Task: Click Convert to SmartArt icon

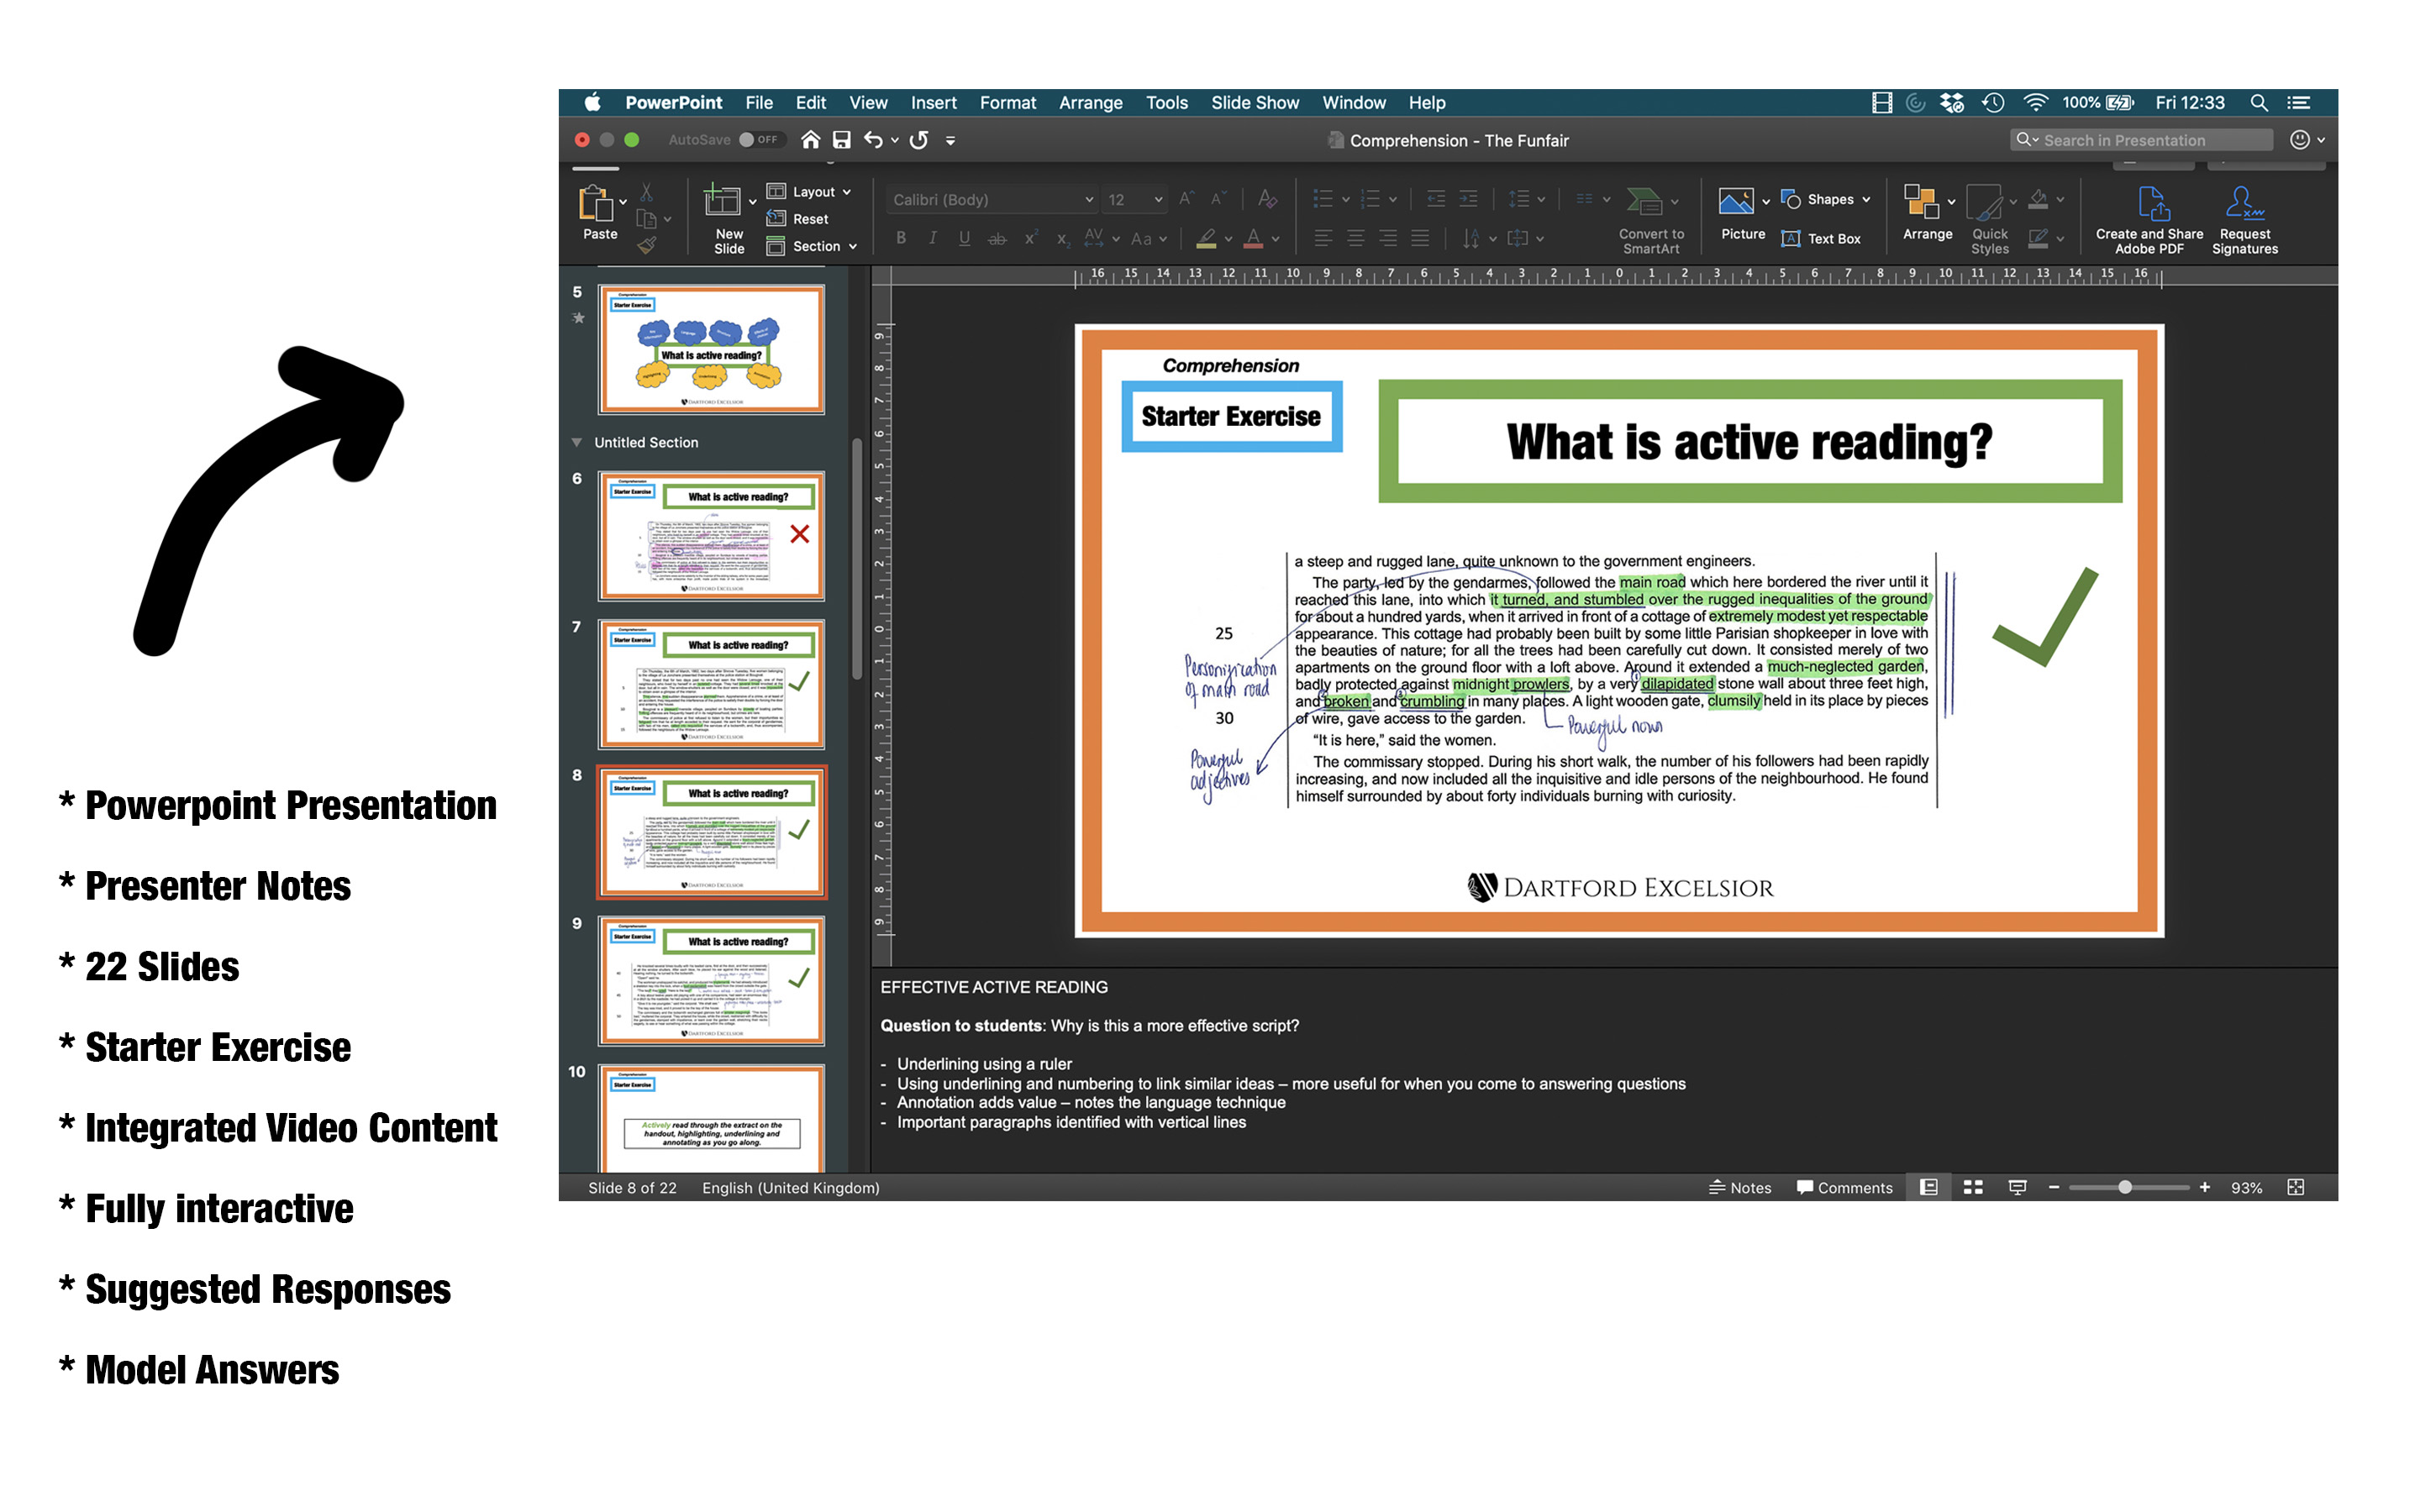Action: 1644,202
